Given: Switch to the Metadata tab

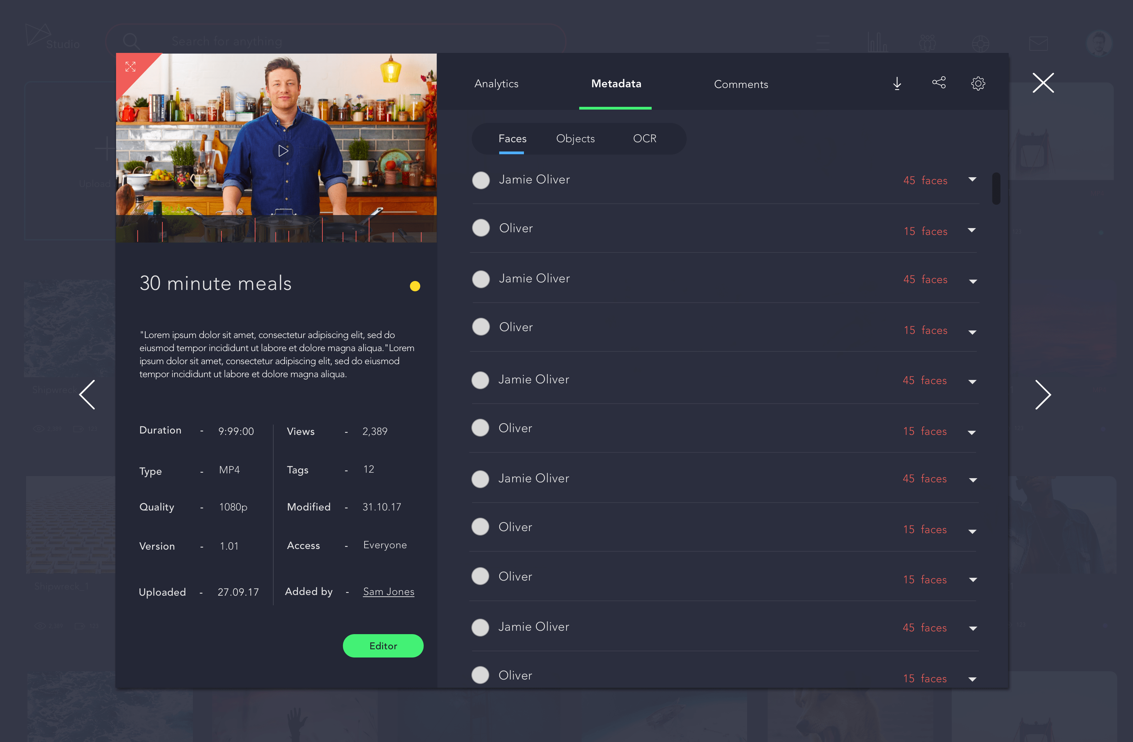Looking at the screenshot, I should 616,84.
